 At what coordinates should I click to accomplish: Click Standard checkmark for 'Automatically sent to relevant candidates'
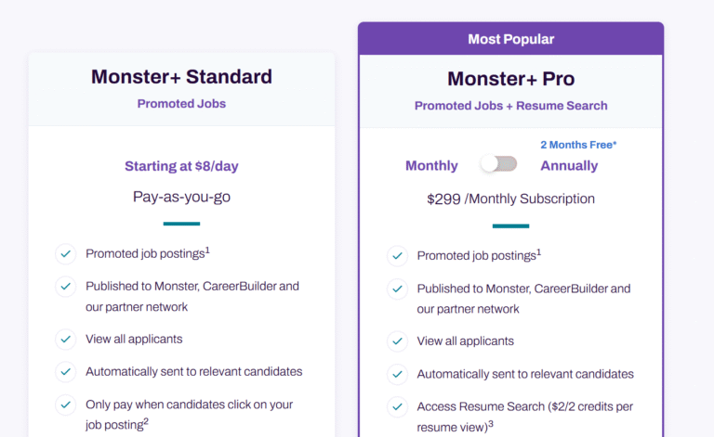coord(65,371)
